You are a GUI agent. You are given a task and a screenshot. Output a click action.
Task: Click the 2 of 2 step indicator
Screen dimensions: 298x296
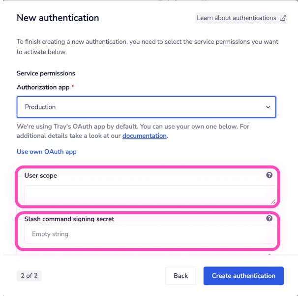(29, 276)
